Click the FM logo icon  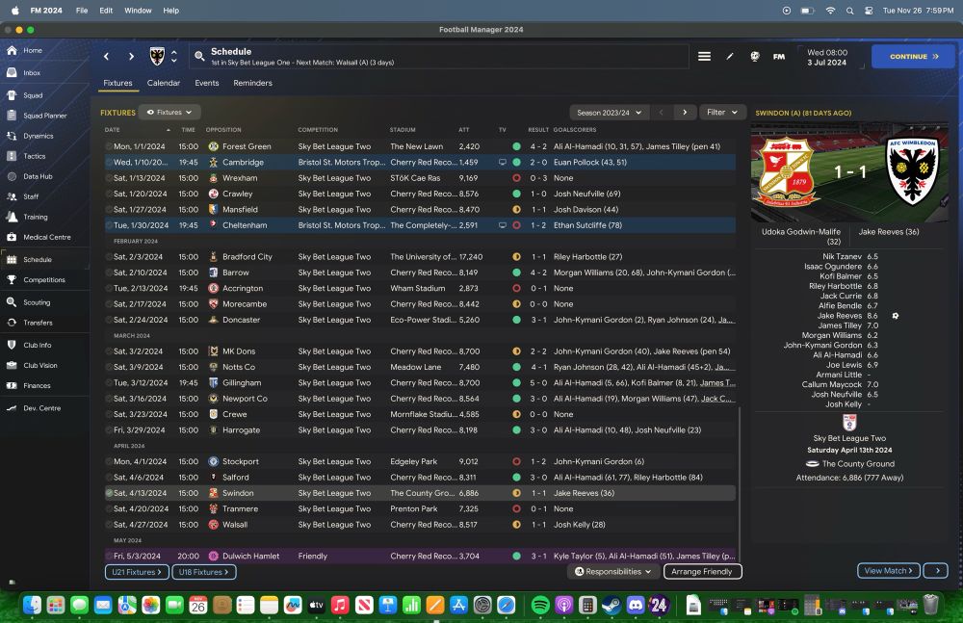tap(779, 57)
